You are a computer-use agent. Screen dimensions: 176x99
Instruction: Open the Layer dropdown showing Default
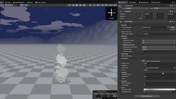(164, 8)
